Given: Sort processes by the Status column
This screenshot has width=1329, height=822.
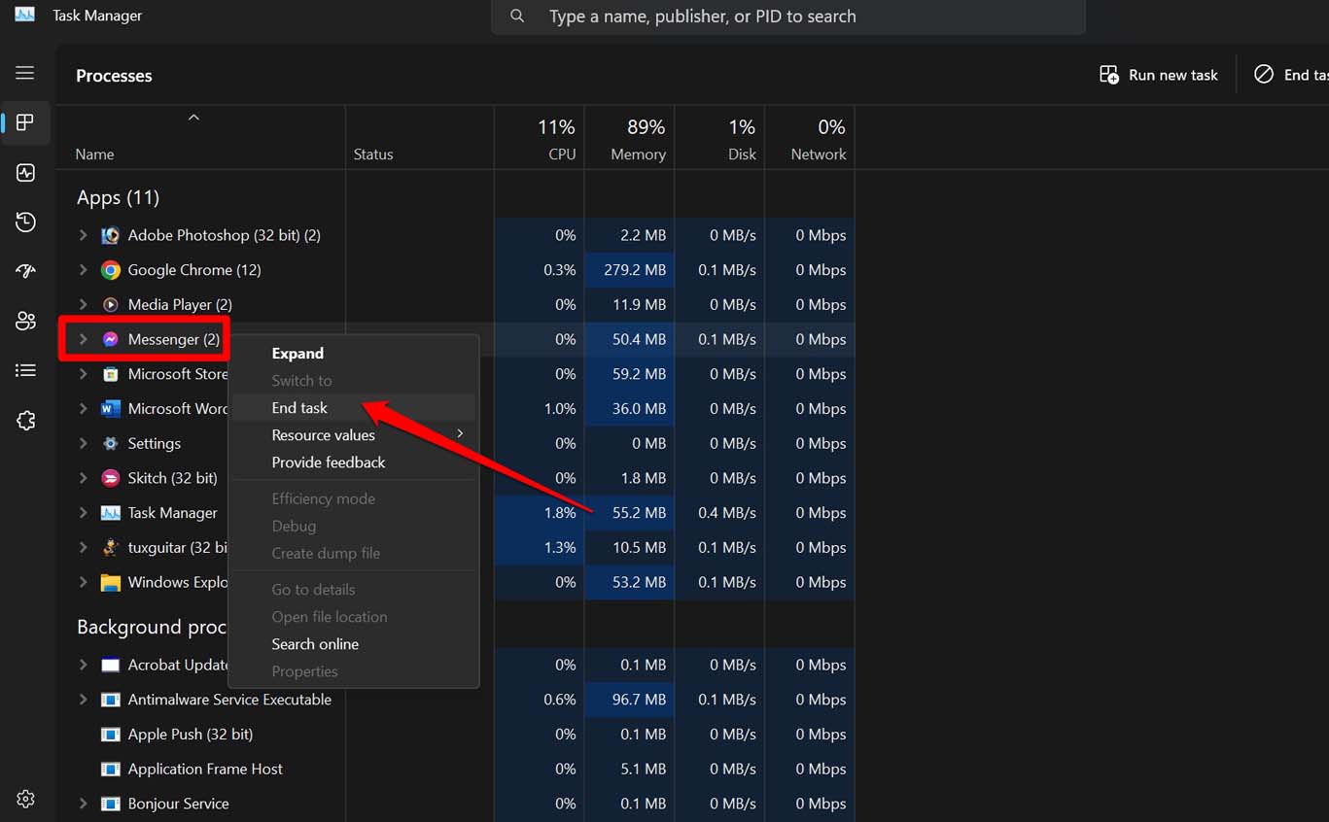Looking at the screenshot, I should pyautogui.click(x=420, y=138).
